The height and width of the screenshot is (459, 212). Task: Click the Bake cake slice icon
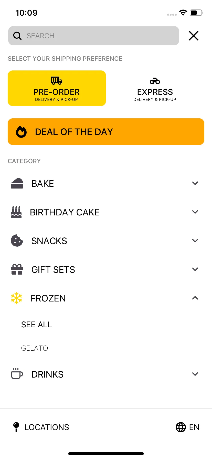17,183
